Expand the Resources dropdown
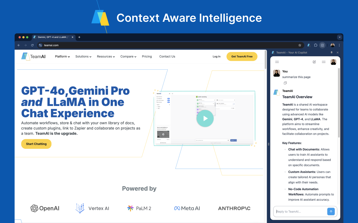 point(106,56)
